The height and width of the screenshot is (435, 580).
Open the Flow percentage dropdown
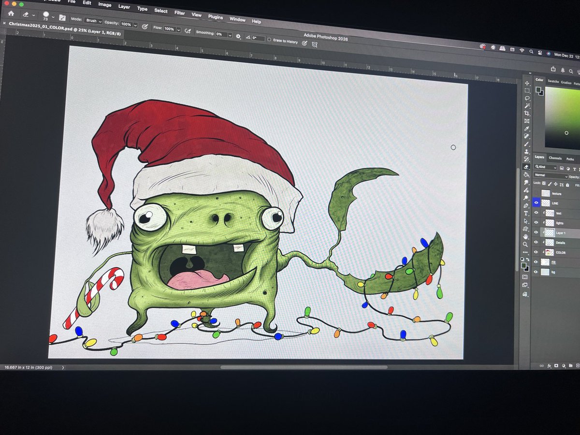(178, 29)
